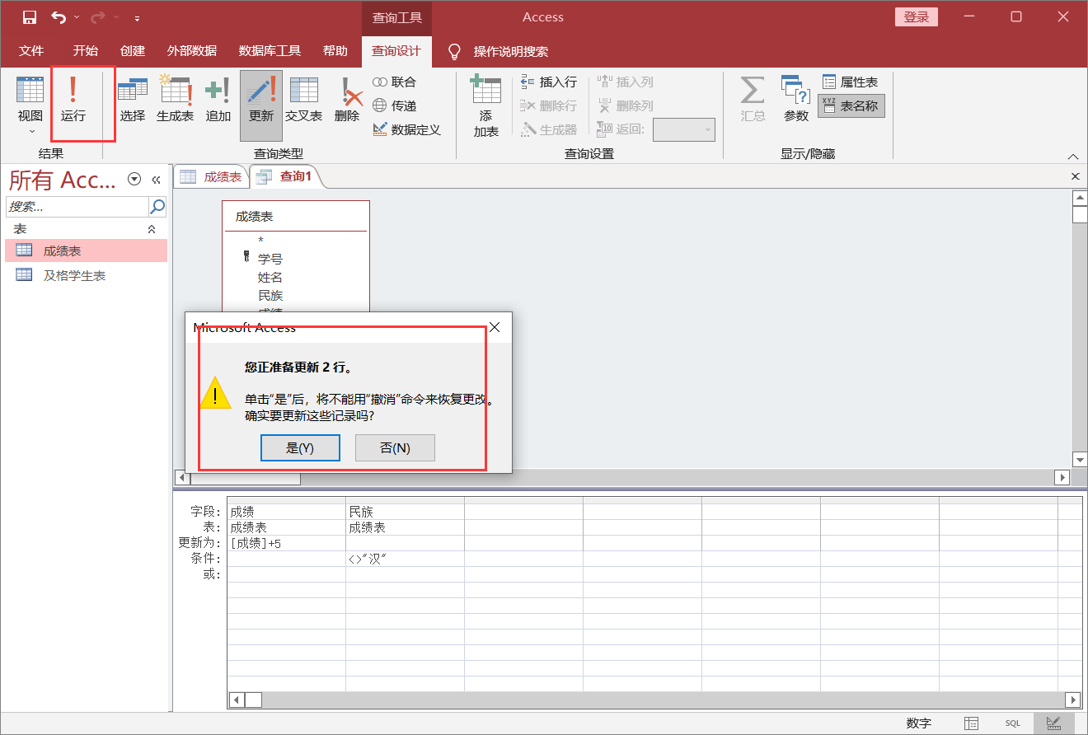Click the Undo arrow icon
Viewport: 1088px width, 735px height.
pos(59,17)
